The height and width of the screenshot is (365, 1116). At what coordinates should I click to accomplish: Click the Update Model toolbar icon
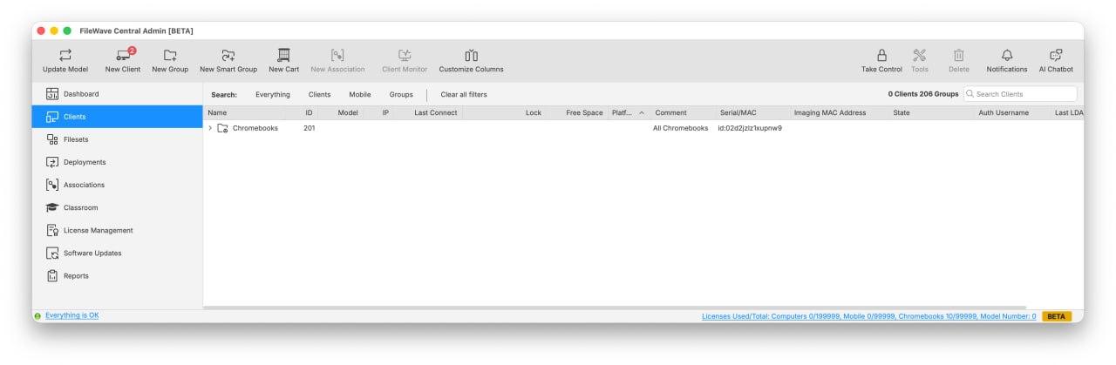[x=65, y=56]
